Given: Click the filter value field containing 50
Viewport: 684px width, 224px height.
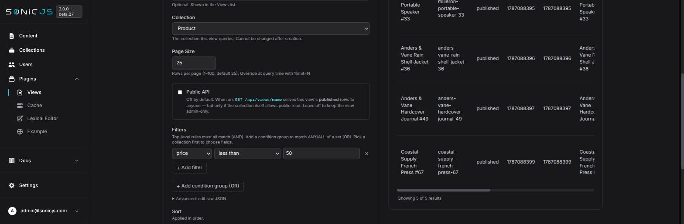Looking at the screenshot, I should (321, 153).
